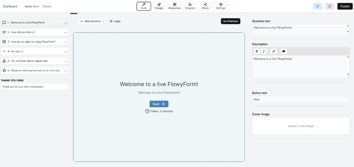Edit the Question text field
Viewport: 354px width, 167px height.
[x=301, y=30]
